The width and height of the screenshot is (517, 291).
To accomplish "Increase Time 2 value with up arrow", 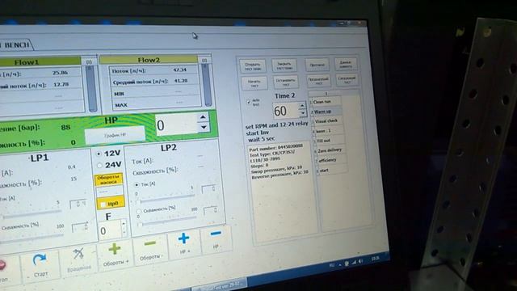I will [x=301, y=106].
